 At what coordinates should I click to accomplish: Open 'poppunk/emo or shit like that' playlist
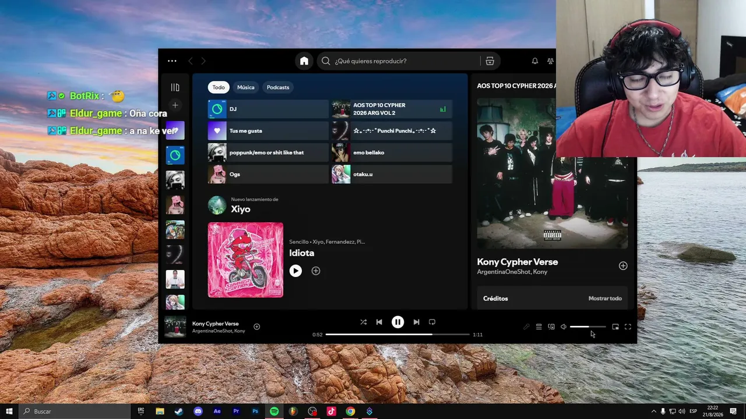tap(268, 152)
